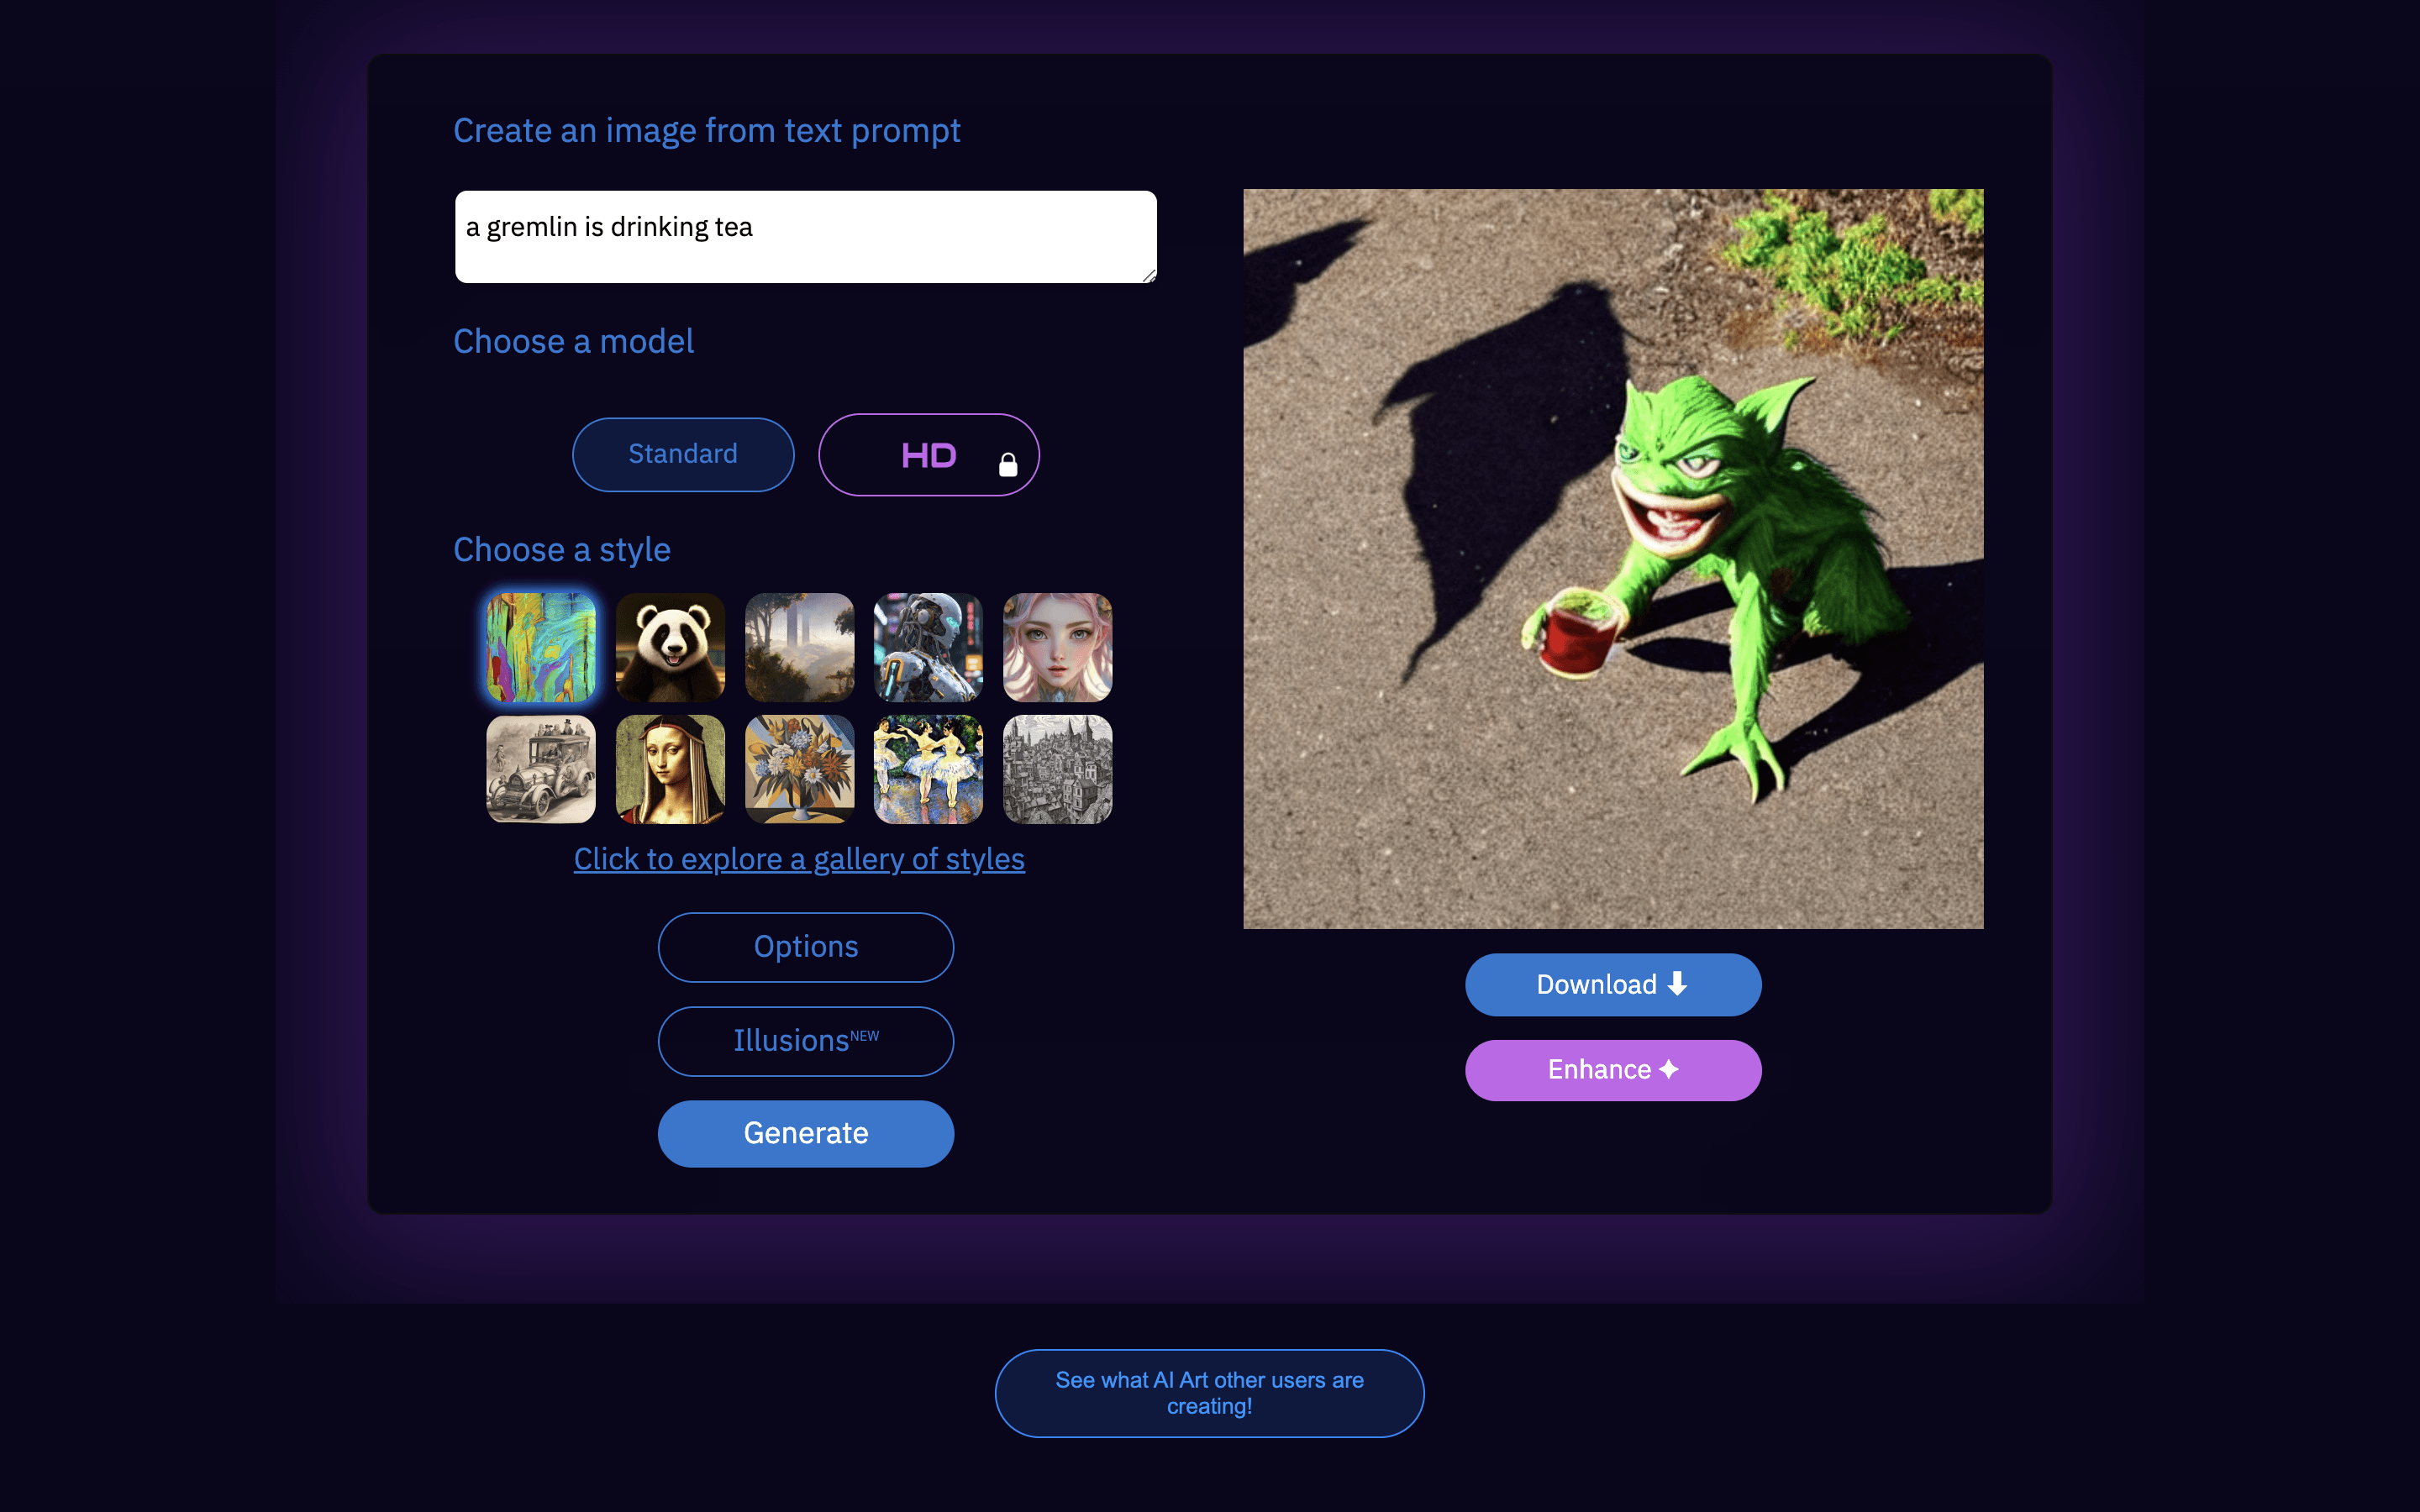2420x1512 pixels.
Task: Select the cyberpunk robot style thumbnail
Action: (x=928, y=647)
